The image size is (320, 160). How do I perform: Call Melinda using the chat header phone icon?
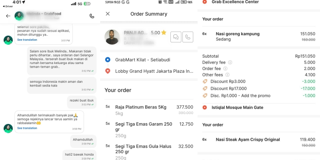(92, 16)
